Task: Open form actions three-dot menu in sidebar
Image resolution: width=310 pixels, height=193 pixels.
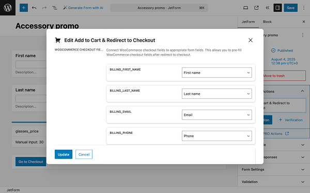Action: pyautogui.click(x=302, y=35)
